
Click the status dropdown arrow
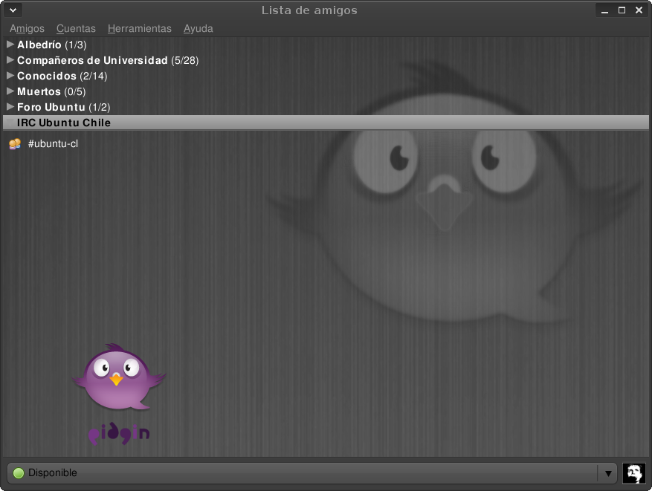(x=608, y=473)
